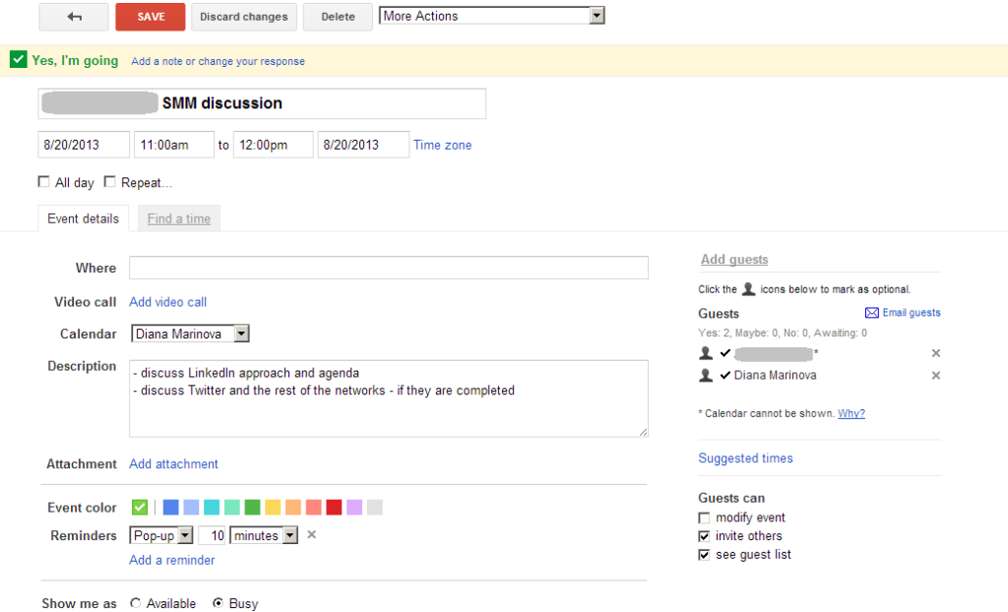Enable the All day checkbox
1008x612 pixels.
click(x=43, y=182)
